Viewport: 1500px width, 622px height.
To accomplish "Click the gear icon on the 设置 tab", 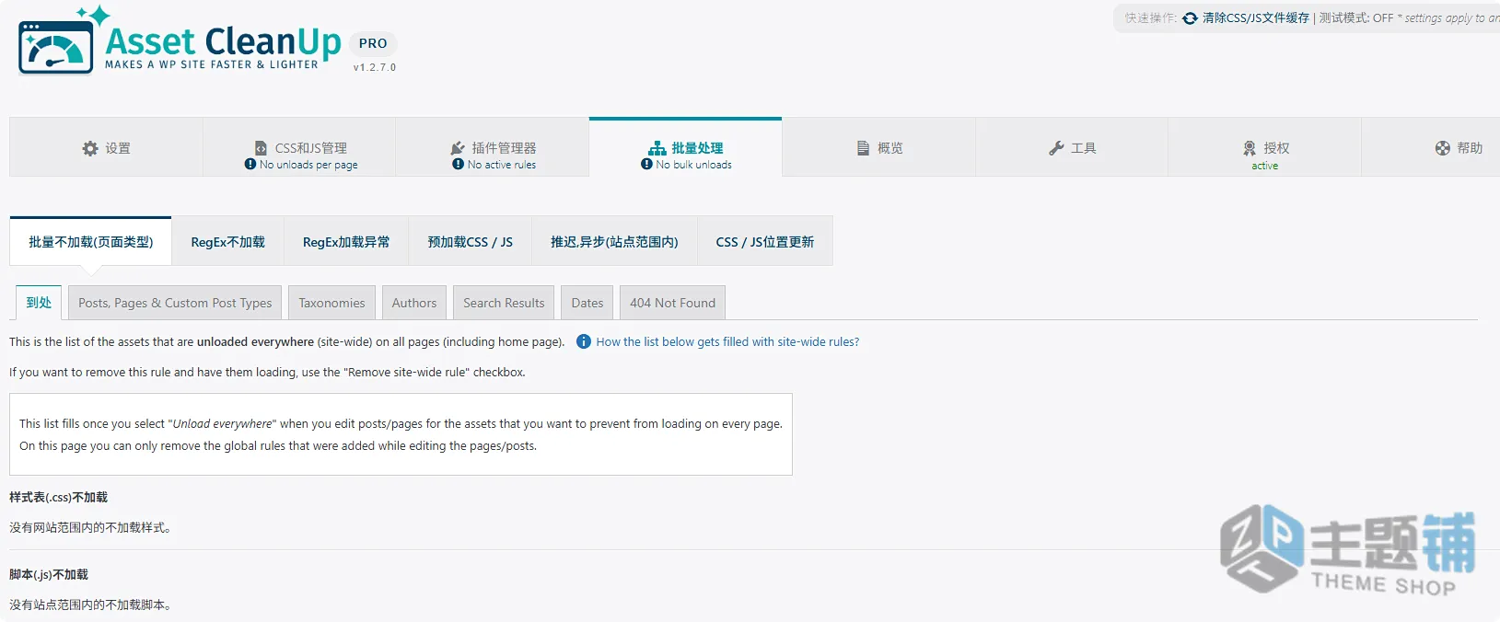I will click(x=90, y=148).
